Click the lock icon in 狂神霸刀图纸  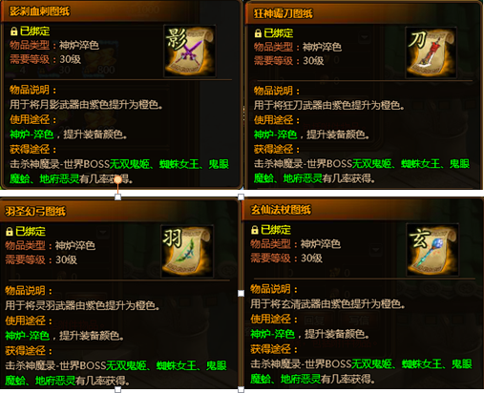click(258, 33)
